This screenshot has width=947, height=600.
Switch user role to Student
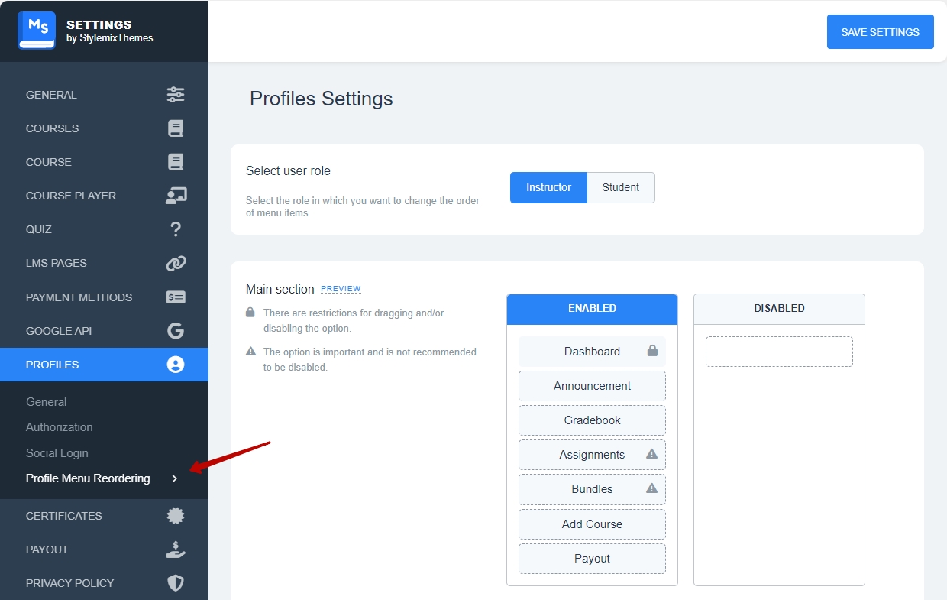(621, 187)
